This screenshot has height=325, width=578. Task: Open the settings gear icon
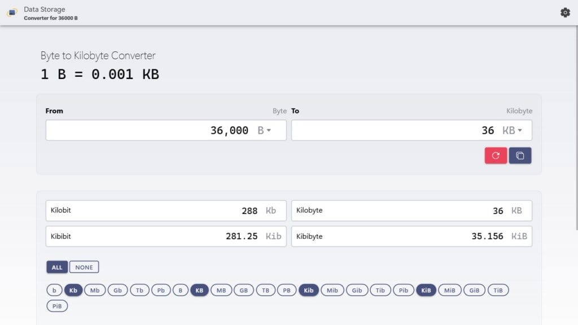coord(565,12)
